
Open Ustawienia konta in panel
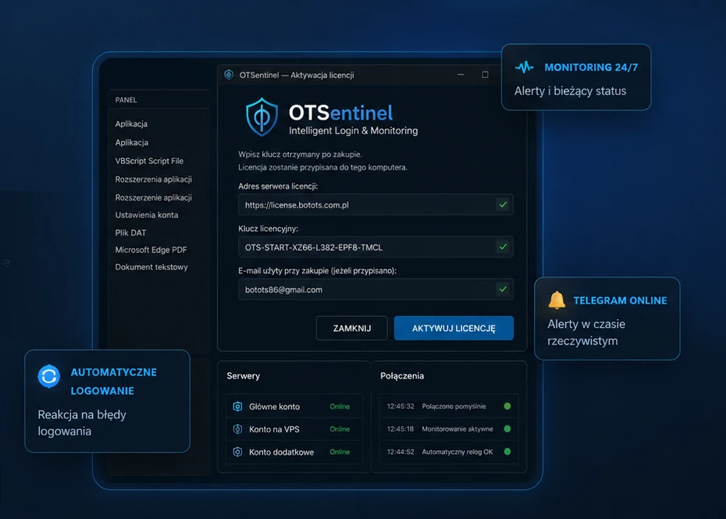click(x=147, y=215)
